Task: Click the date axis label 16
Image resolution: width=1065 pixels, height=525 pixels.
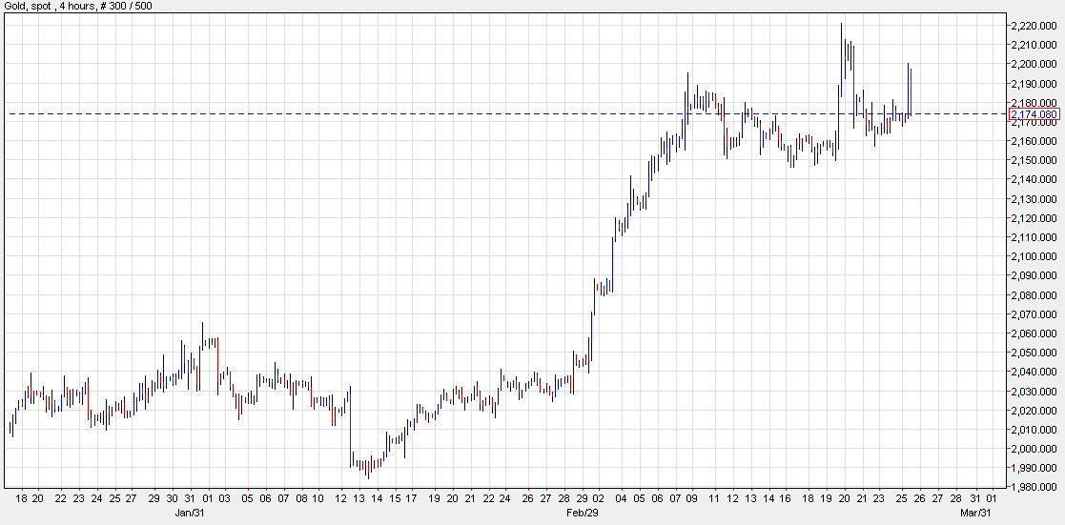Action: tap(786, 497)
